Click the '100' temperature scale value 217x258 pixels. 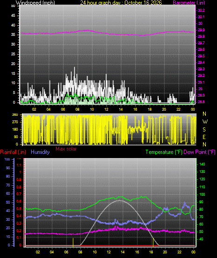[x=202, y=194]
